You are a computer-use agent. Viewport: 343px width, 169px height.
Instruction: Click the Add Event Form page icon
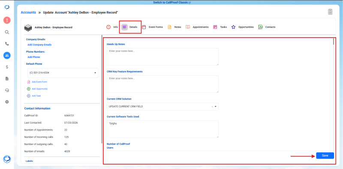click(28, 82)
